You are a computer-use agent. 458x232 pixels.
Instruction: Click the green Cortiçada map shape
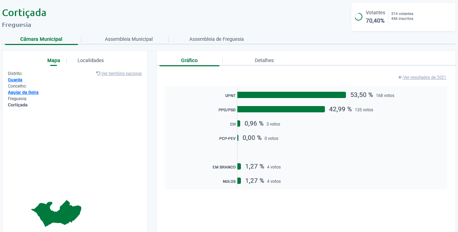(x=56, y=212)
